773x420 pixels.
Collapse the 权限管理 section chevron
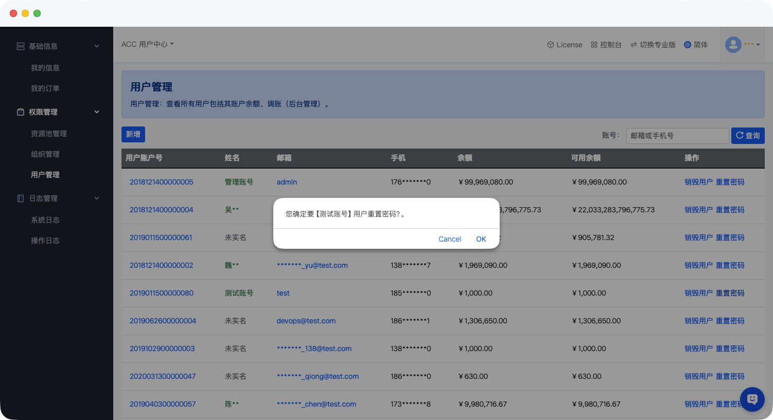tap(97, 112)
